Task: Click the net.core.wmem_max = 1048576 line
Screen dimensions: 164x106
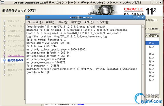Action: 46,63
